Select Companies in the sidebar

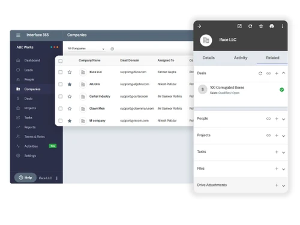[x=32, y=89]
